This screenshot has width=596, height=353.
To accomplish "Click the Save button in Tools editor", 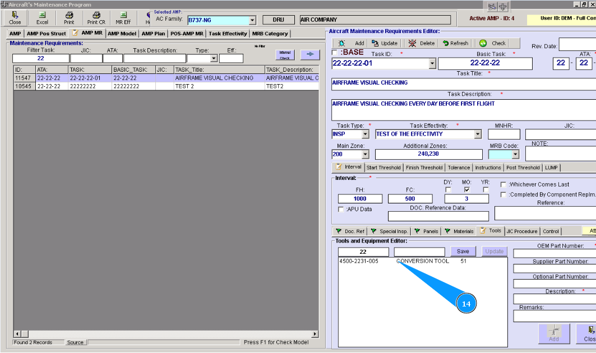I will (463, 251).
